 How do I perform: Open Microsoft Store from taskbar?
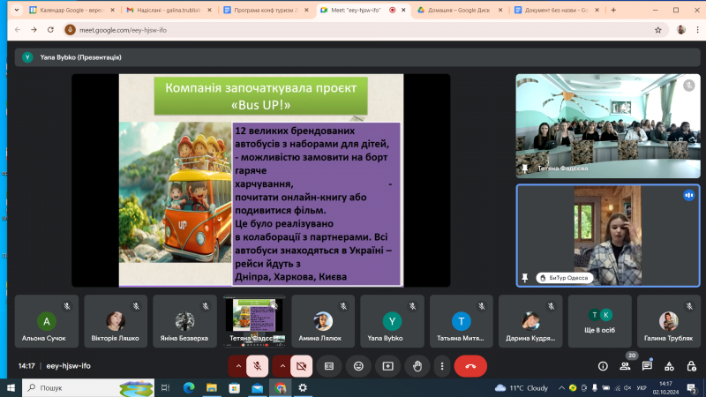pyautogui.click(x=234, y=387)
